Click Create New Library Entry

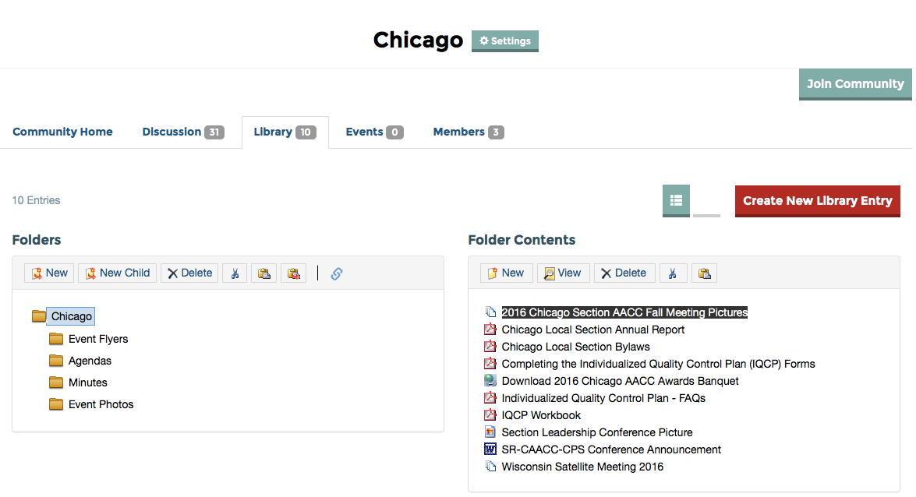point(817,201)
